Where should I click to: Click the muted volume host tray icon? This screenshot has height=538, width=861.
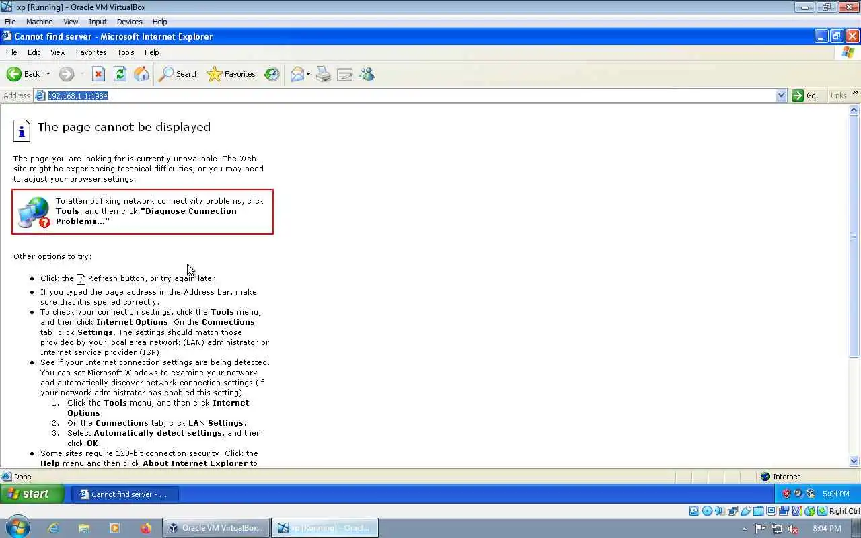pyautogui.click(x=794, y=529)
